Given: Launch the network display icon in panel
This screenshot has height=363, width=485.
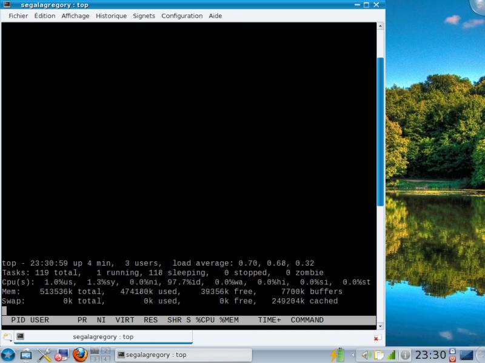Looking at the screenshot, I should point(26,355).
